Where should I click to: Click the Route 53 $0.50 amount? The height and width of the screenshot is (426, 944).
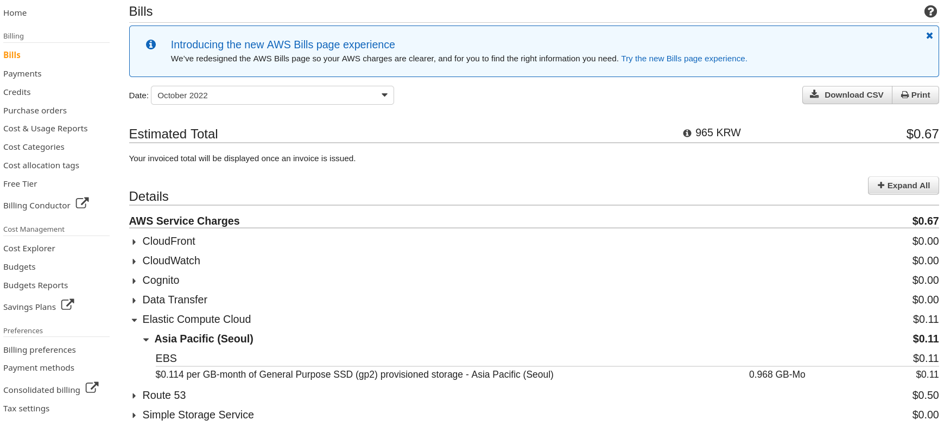(926, 396)
